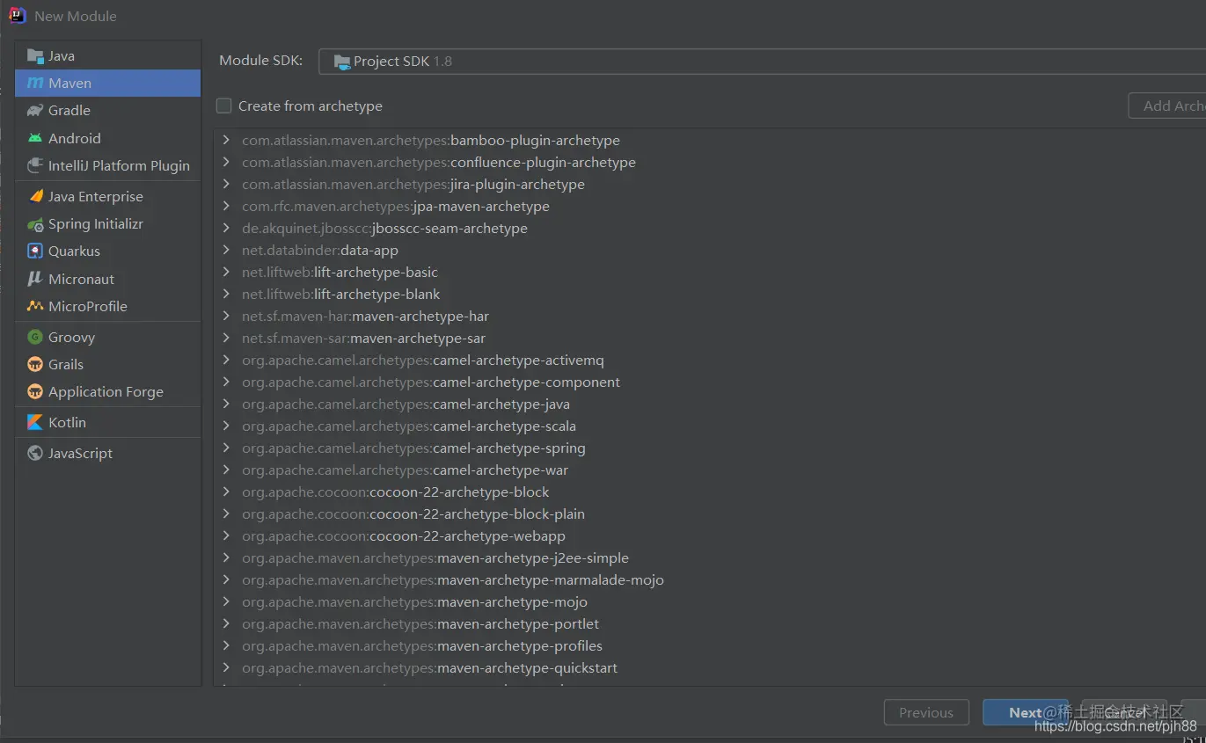1206x743 pixels.
Task: Expand net.databinder data-app entry
Action: (226, 250)
